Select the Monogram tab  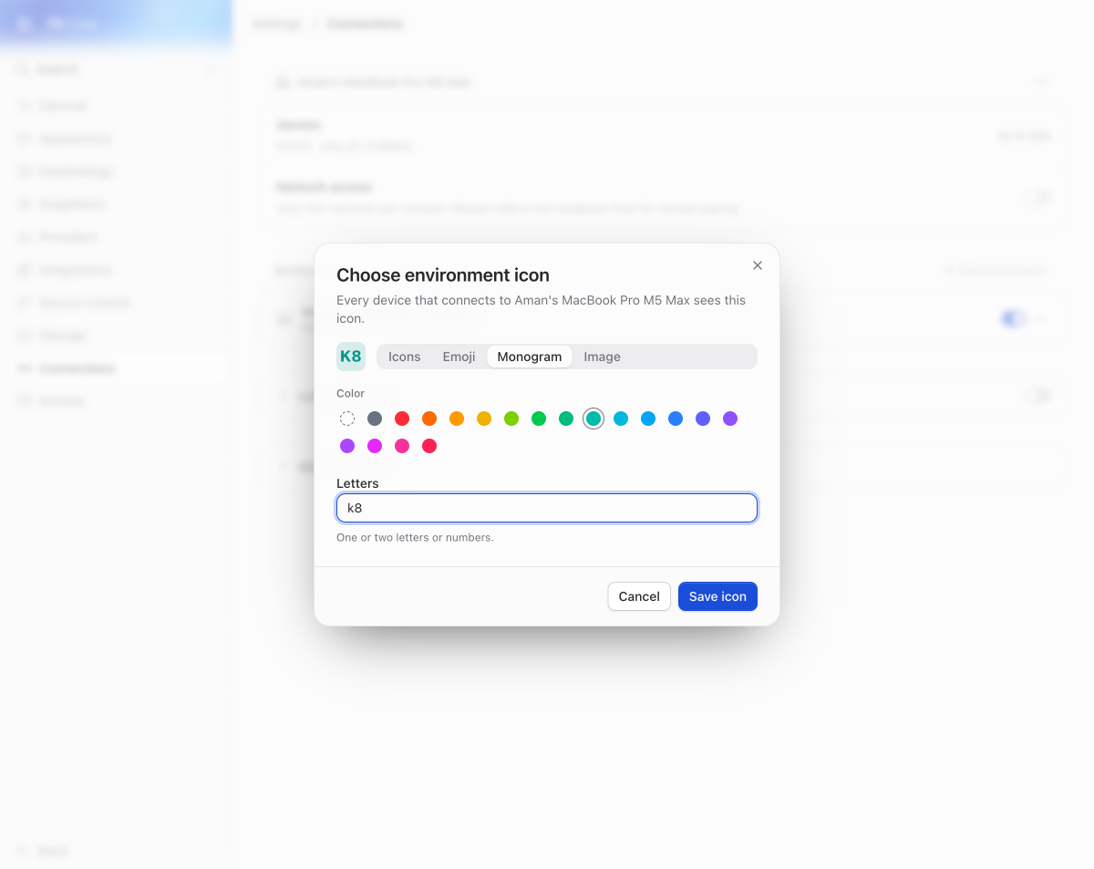pyautogui.click(x=530, y=357)
